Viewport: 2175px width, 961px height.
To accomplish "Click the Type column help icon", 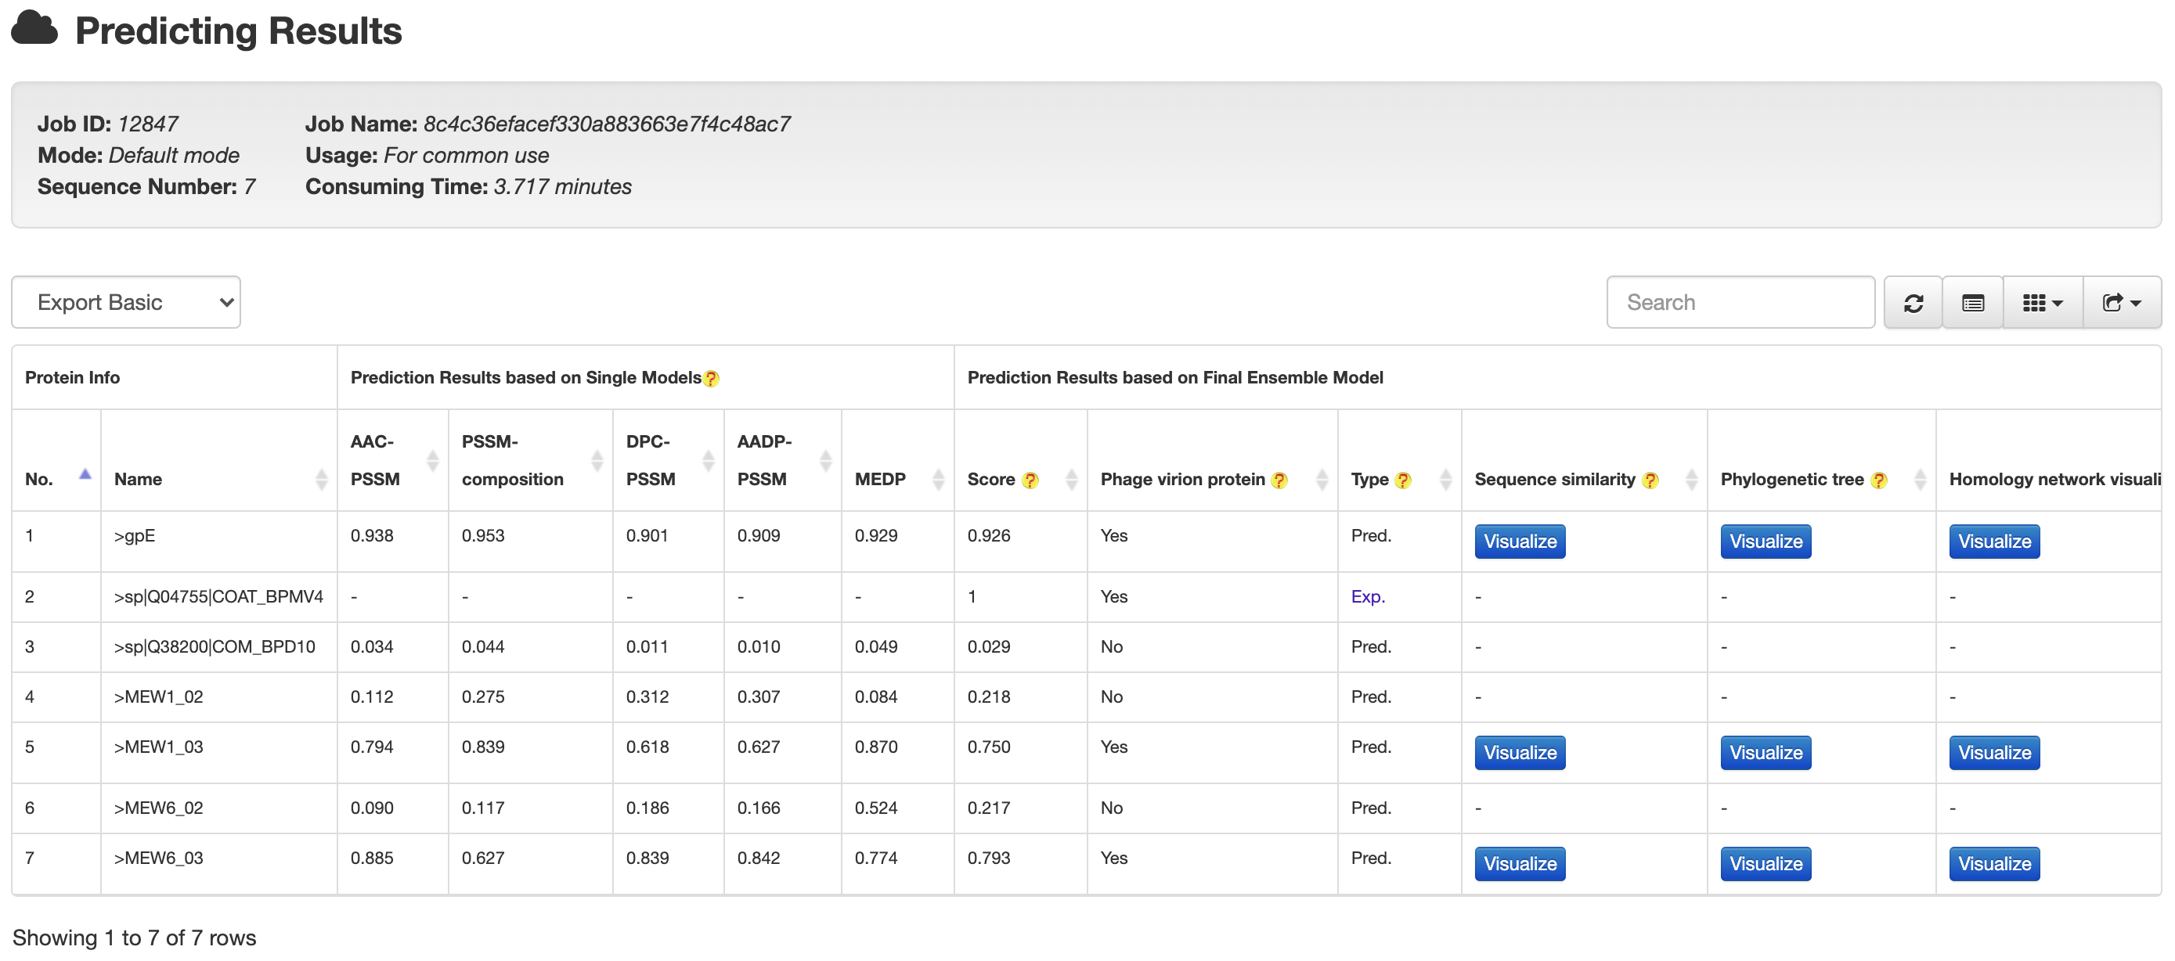I will 1402,480.
